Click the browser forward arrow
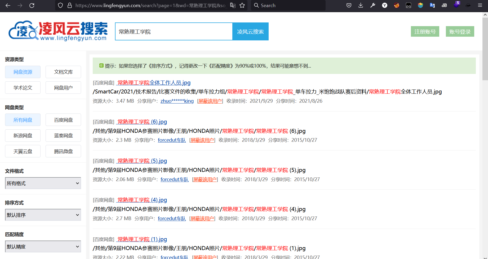The height and width of the screenshot is (259, 488). point(20,5)
